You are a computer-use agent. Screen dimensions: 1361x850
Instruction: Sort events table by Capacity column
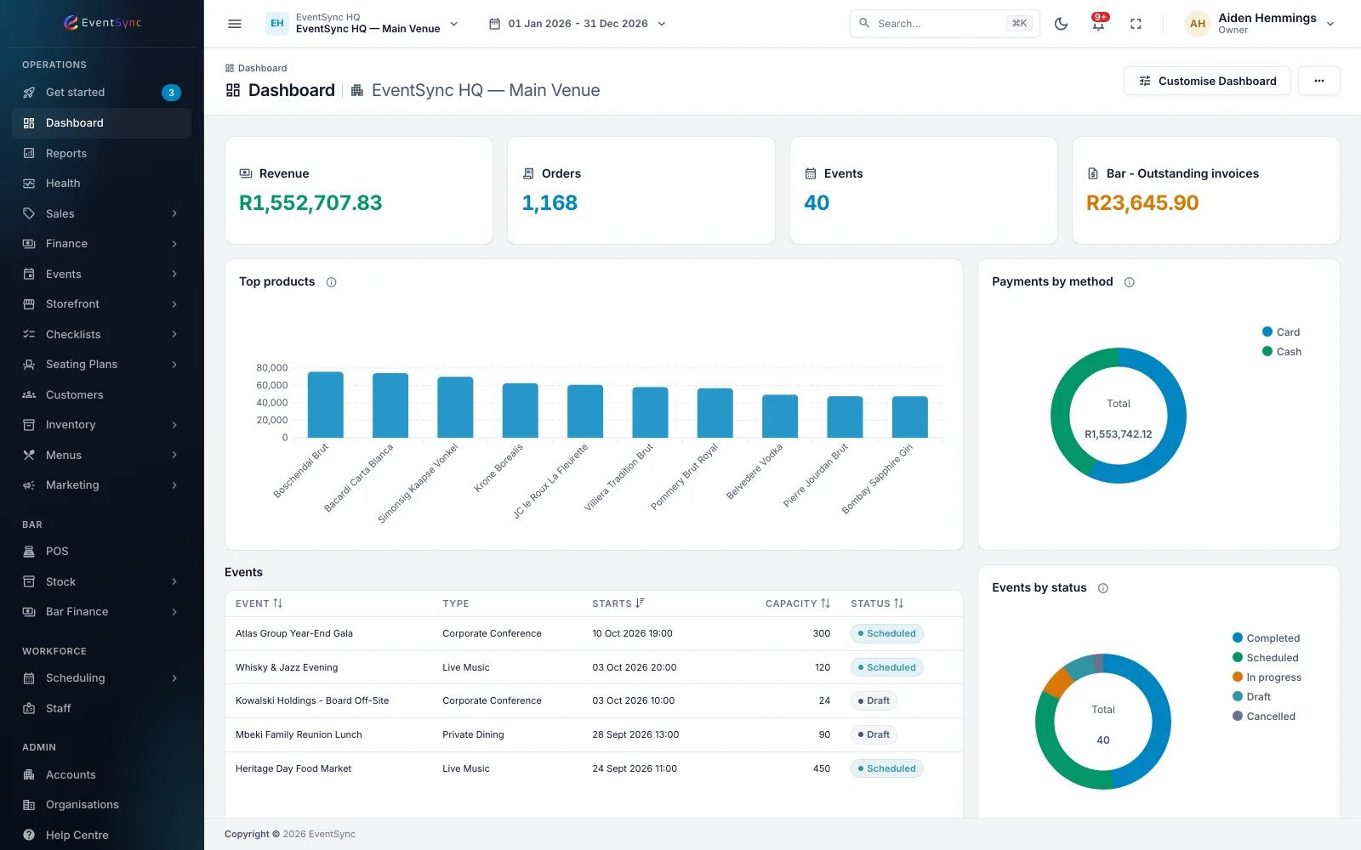(x=797, y=603)
